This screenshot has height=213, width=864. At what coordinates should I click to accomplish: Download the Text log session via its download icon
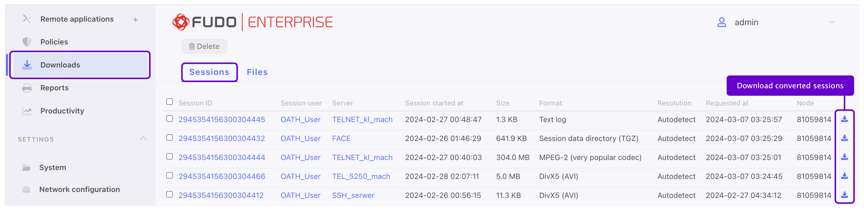(845, 119)
